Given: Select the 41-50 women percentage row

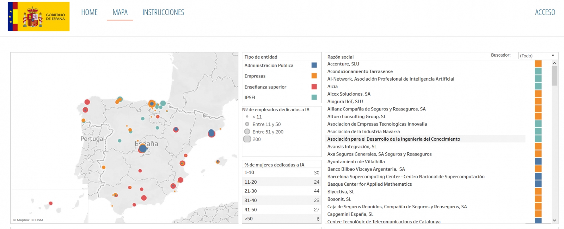Looking at the screenshot, I should (282, 209).
